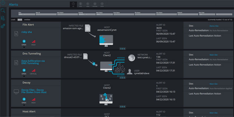This screenshot has width=234, height=117.
Task: Switch to the Network alerts tab
Action: tap(95, 4)
